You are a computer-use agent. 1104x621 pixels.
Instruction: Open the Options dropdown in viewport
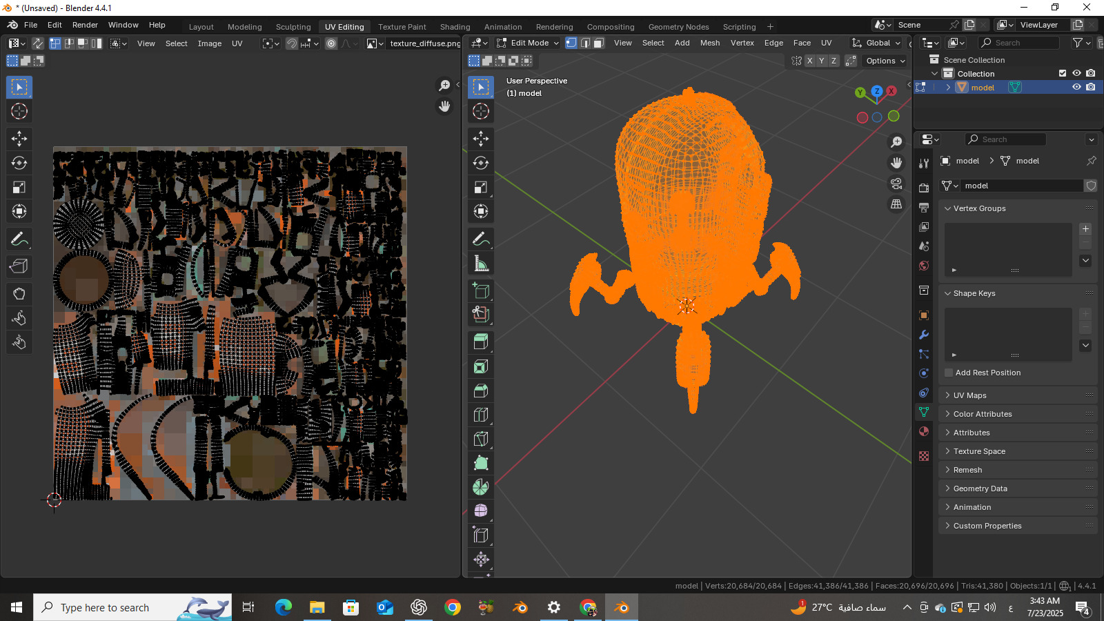point(885,61)
